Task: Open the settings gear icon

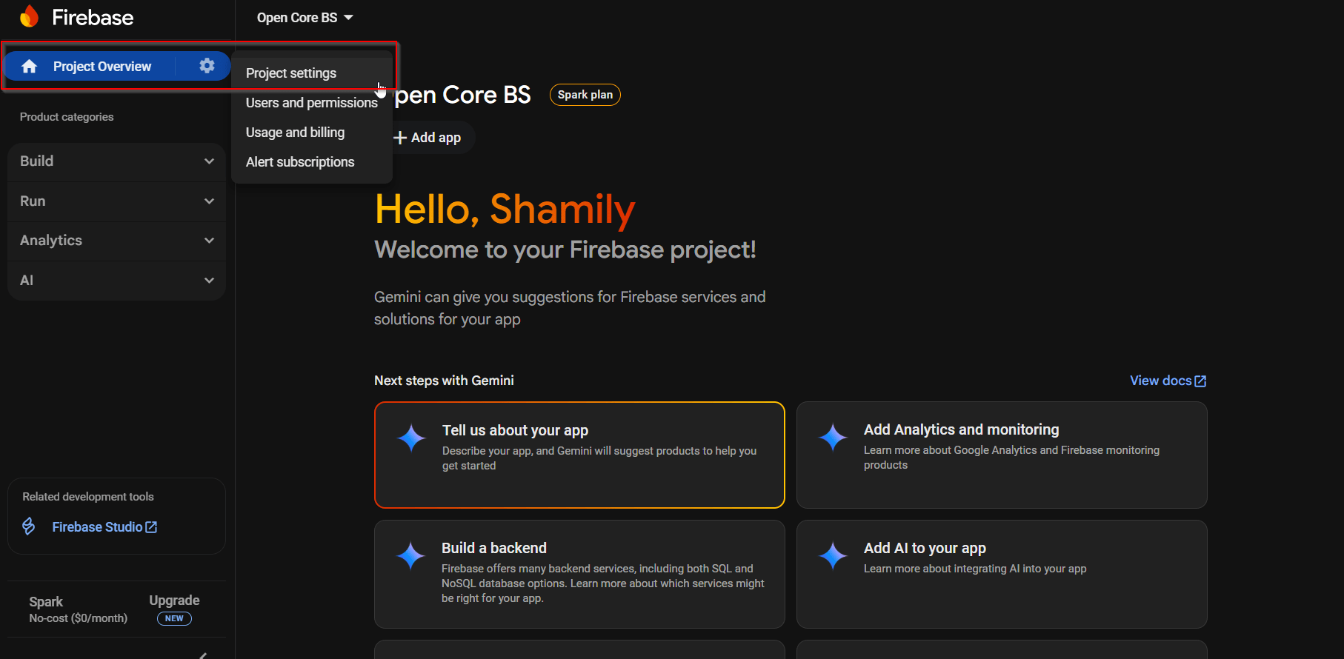Action: click(207, 66)
